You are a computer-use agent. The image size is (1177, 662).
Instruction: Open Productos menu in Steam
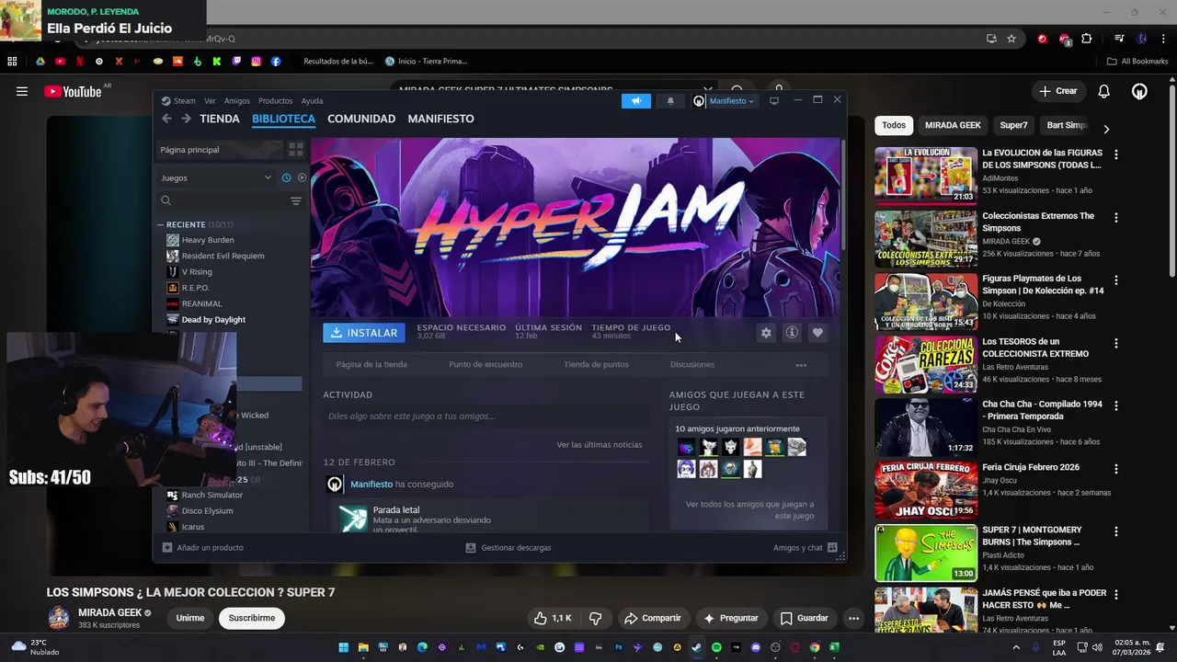[275, 101]
